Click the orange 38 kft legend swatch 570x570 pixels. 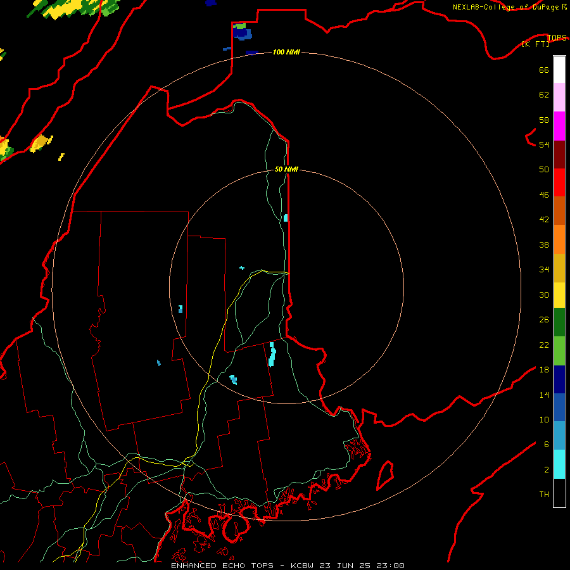coord(559,239)
